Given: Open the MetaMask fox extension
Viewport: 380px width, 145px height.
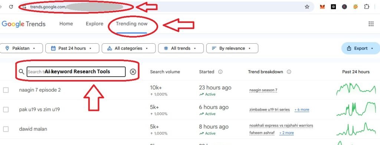Looking at the screenshot, I should pos(322,7).
